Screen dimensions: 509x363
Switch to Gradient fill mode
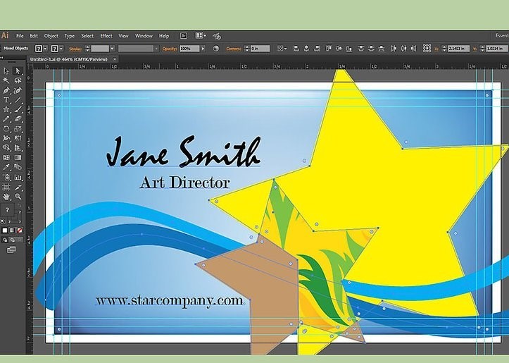click(x=12, y=230)
